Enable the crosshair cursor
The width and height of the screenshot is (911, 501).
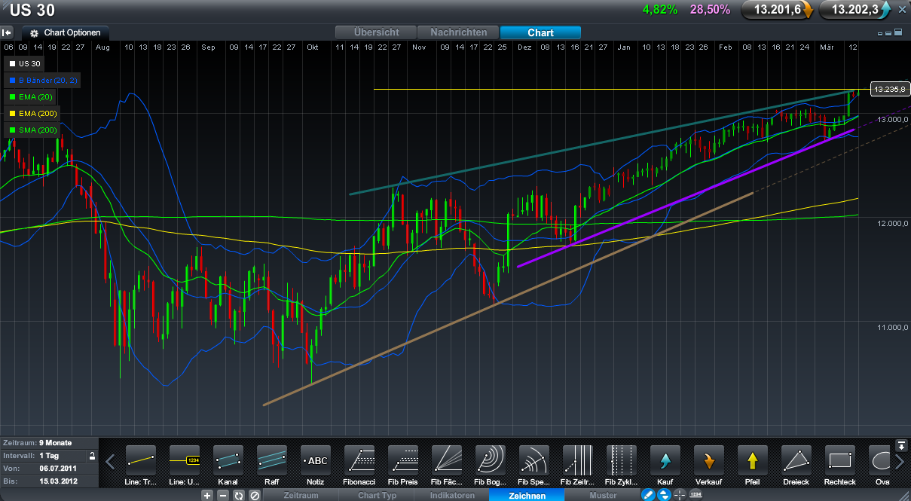(680, 495)
